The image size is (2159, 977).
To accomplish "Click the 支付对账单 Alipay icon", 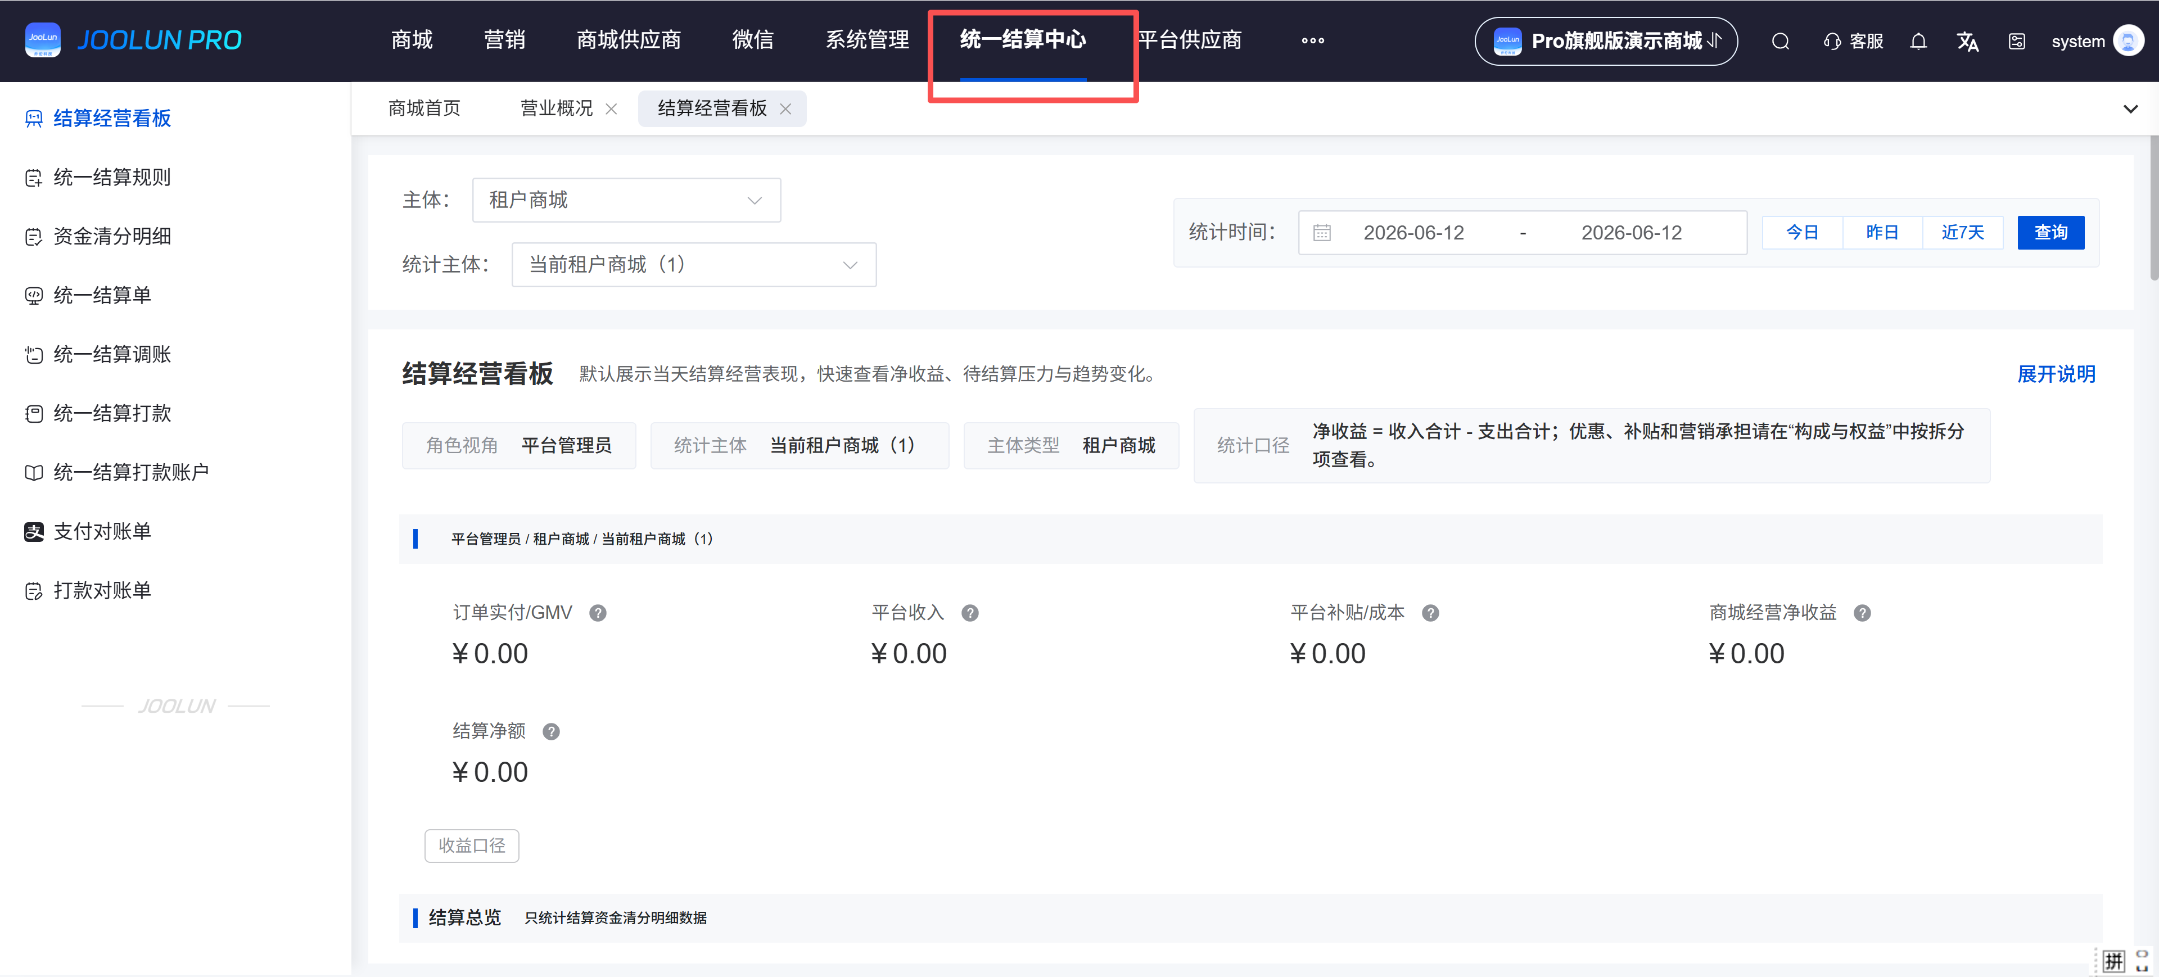I will click(x=34, y=531).
